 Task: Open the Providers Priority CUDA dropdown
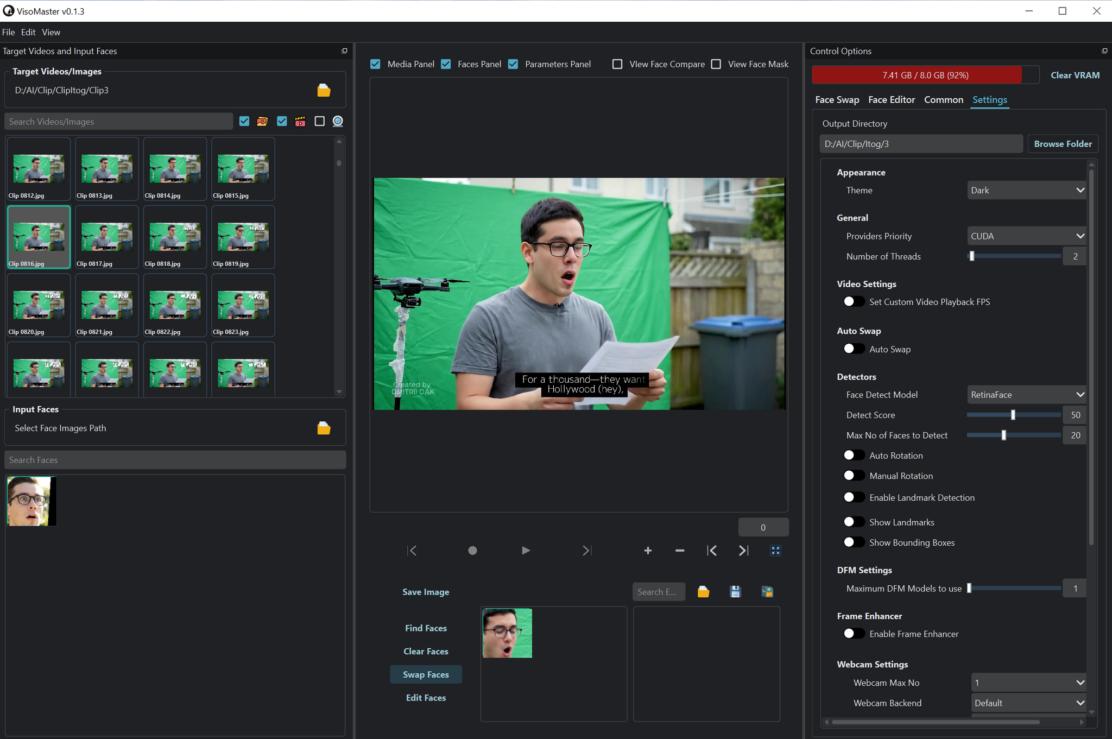pos(1026,236)
